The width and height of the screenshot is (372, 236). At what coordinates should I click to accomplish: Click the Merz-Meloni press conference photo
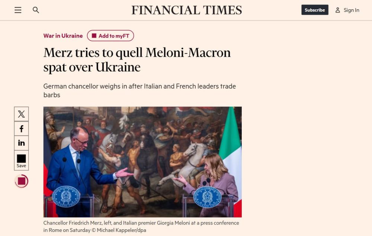click(142, 162)
